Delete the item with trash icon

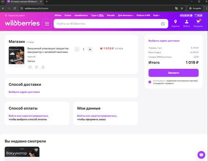pos(37,67)
